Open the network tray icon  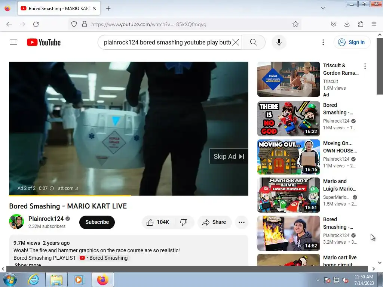pyautogui.click(x=336, y=280)
